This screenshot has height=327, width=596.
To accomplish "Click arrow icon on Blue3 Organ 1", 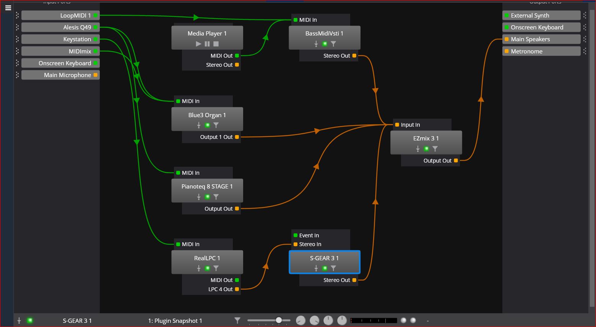I will click(x=199, y=125).
